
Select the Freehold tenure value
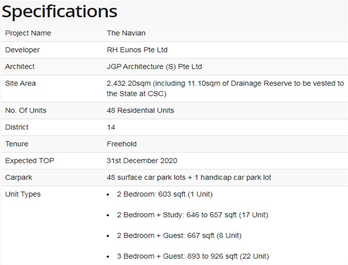[x=121, y=144]
